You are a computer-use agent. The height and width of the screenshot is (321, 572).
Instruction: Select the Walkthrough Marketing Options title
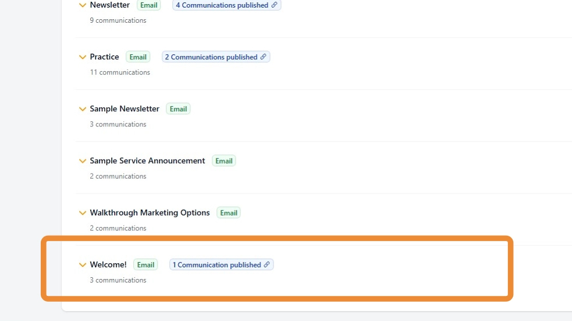pos(150,213)
